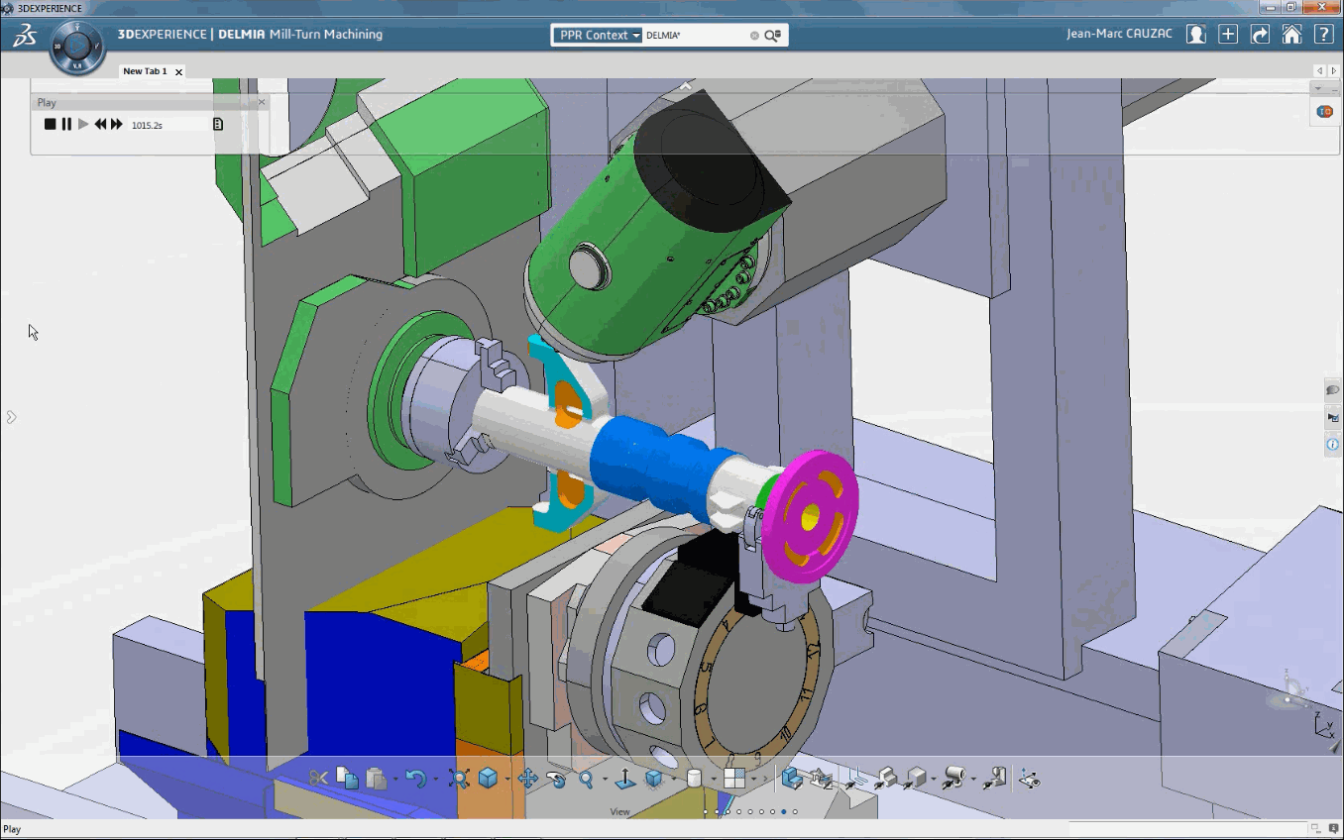Open the simulation report document icon
Image resolution: width=1344 pixels, height=840 pixels.
(218, 124)
